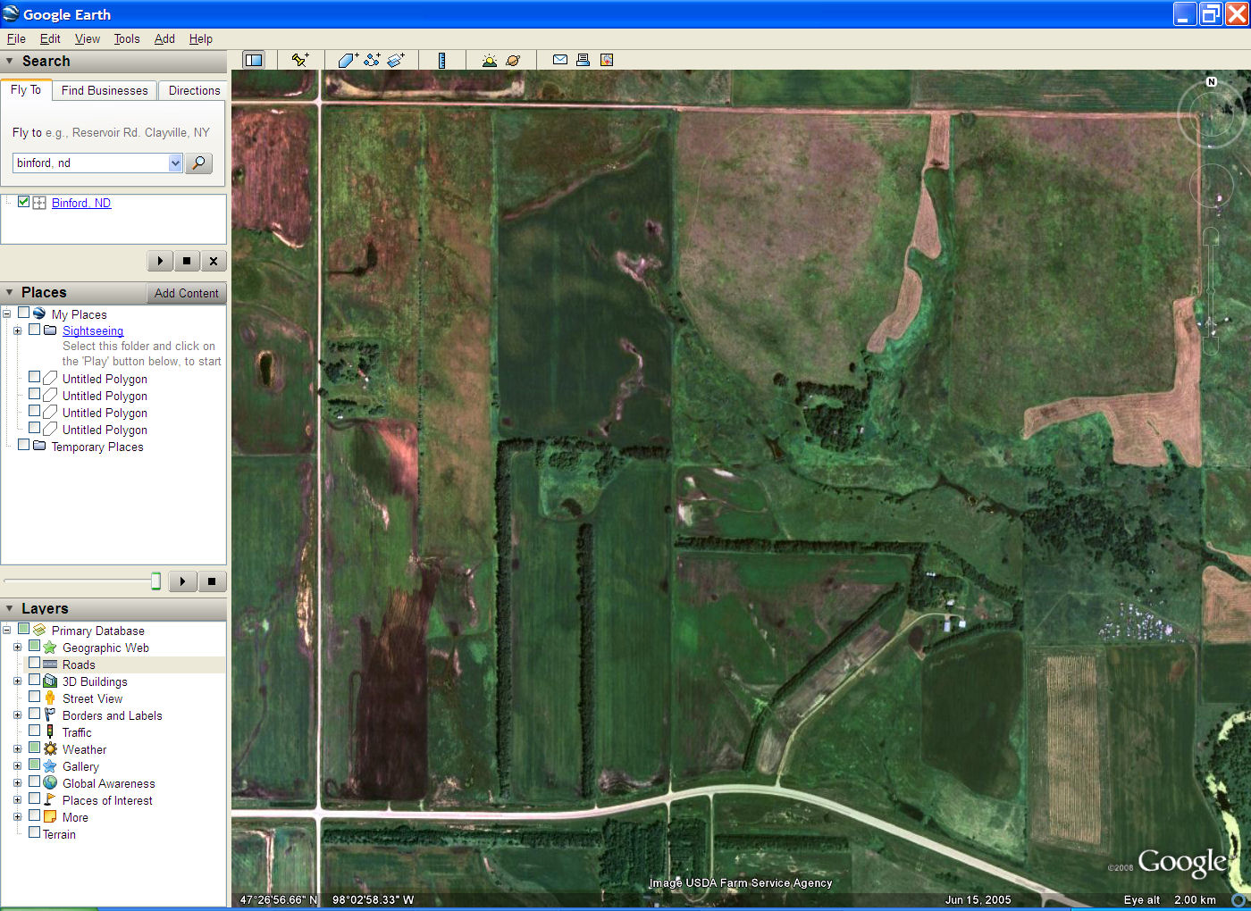Switch to the Directions tab
The width and height of the screenshot is (1251, 911).
coord(194,90)
